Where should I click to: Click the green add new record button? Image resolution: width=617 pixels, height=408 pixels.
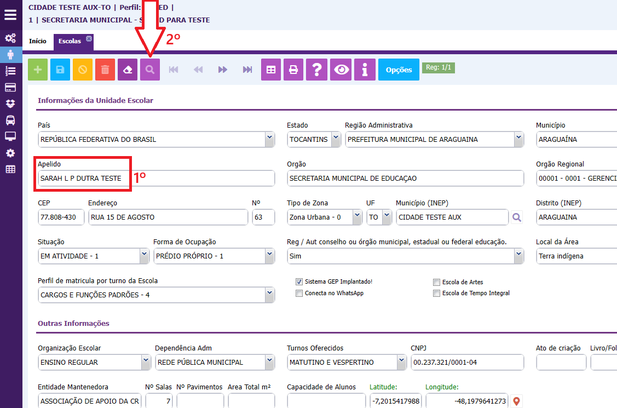[38, 70]
